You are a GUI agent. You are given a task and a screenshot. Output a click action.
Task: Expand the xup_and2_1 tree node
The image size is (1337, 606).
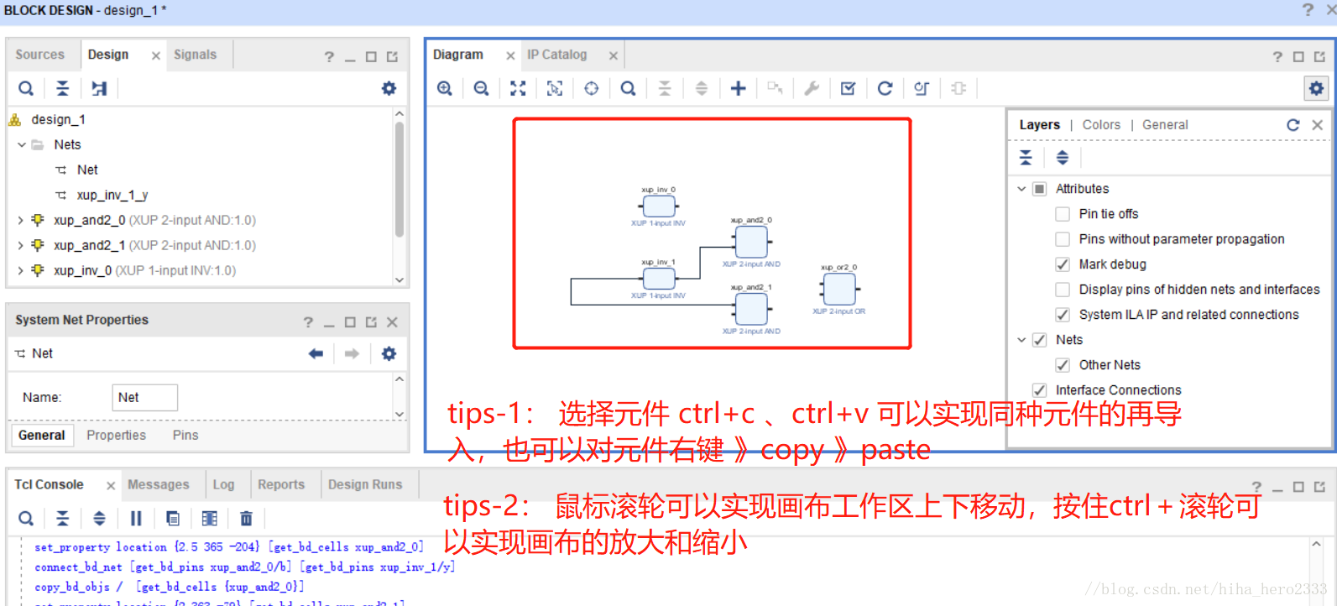click(x=21, y=245)
